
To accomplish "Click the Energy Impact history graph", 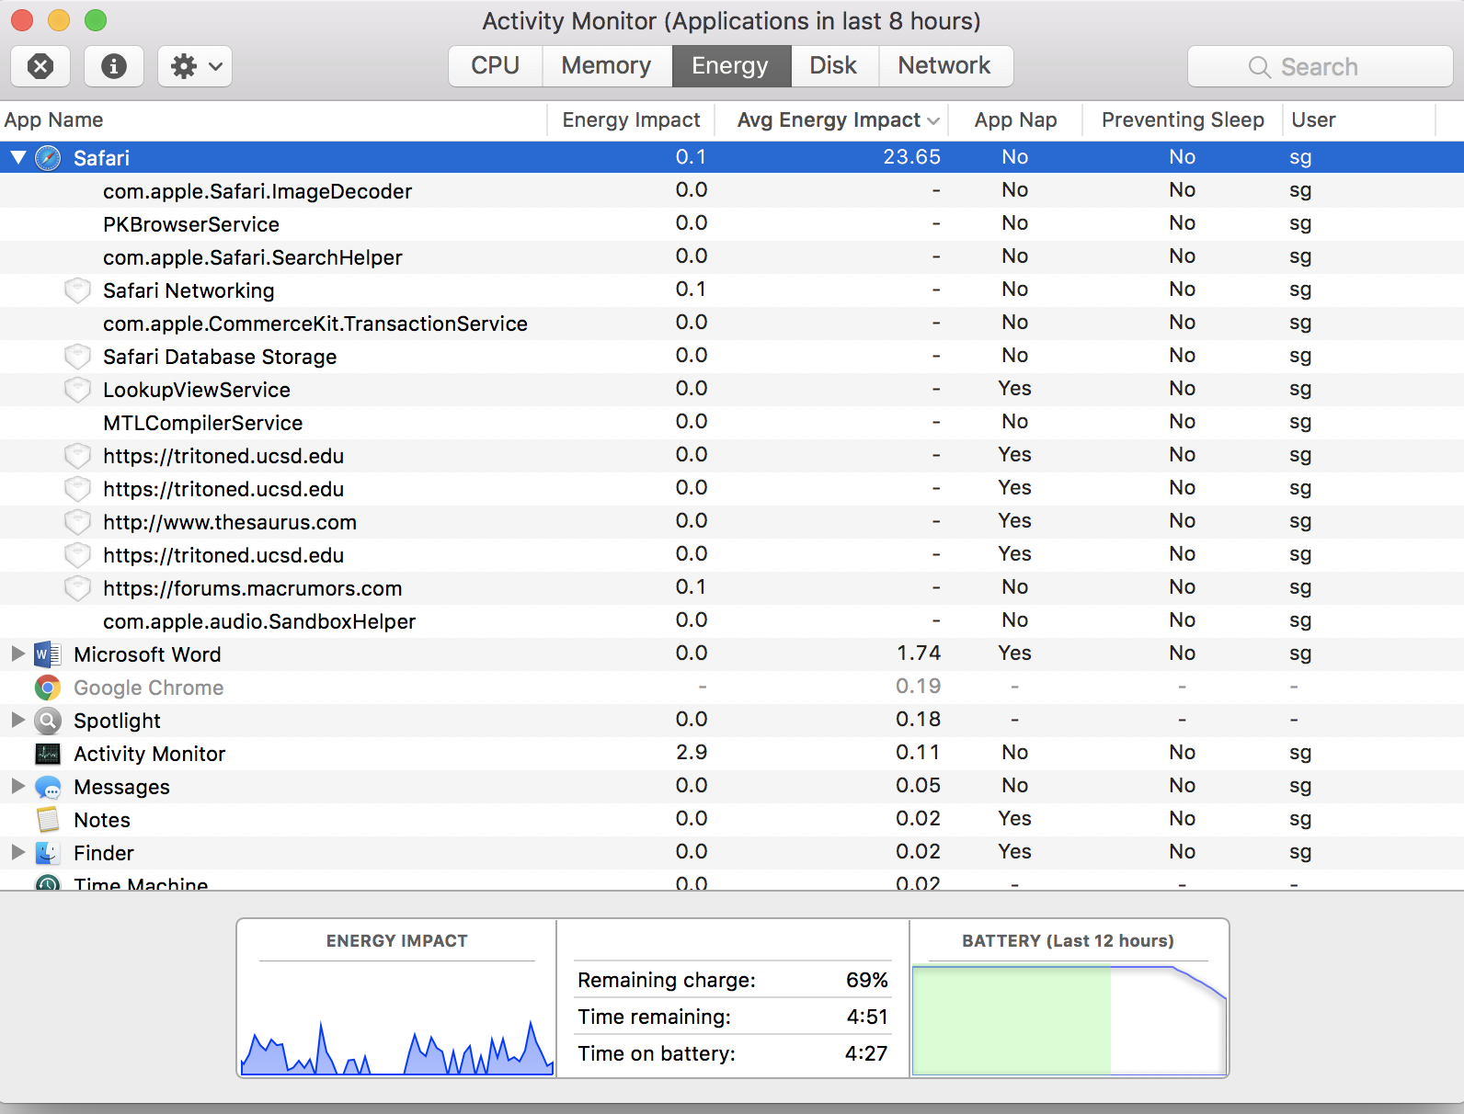I will pos(397,1020).
